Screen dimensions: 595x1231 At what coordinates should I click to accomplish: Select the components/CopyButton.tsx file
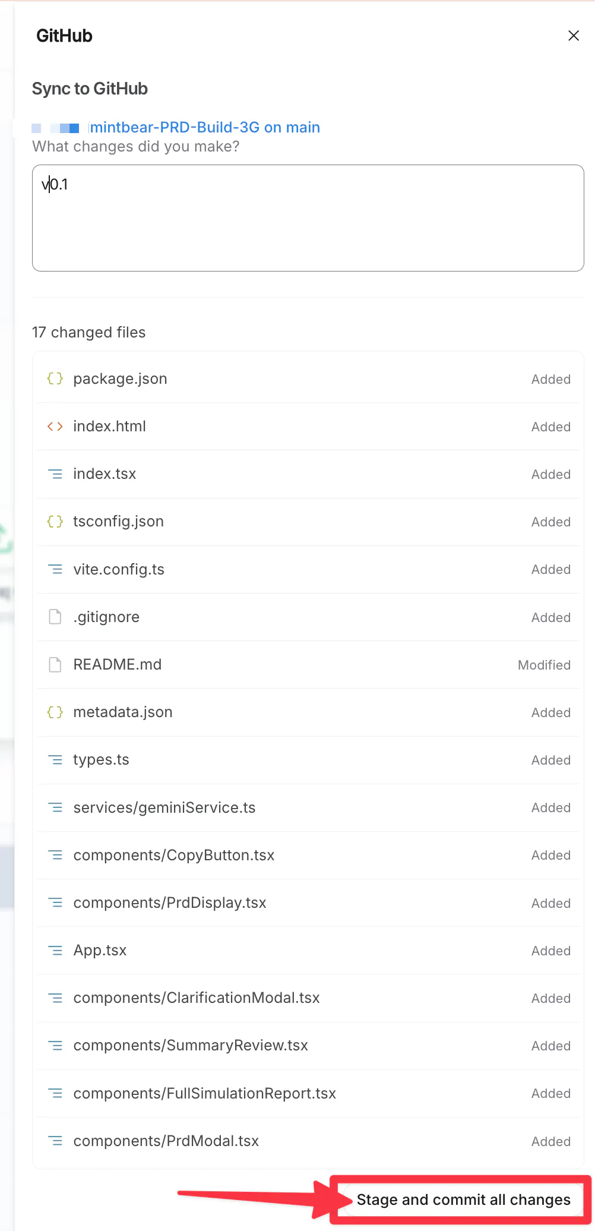click(x=308, y=855)
